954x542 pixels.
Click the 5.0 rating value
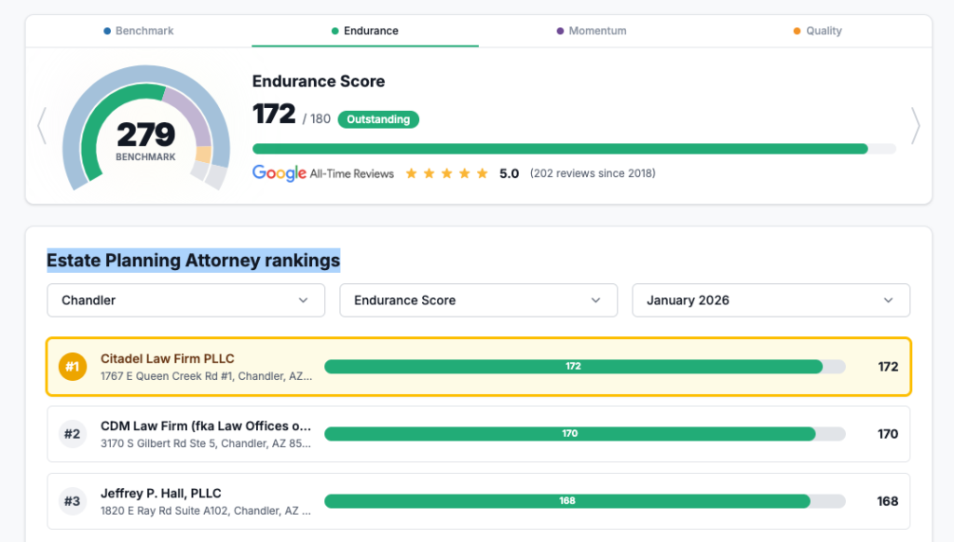point(510,173)
